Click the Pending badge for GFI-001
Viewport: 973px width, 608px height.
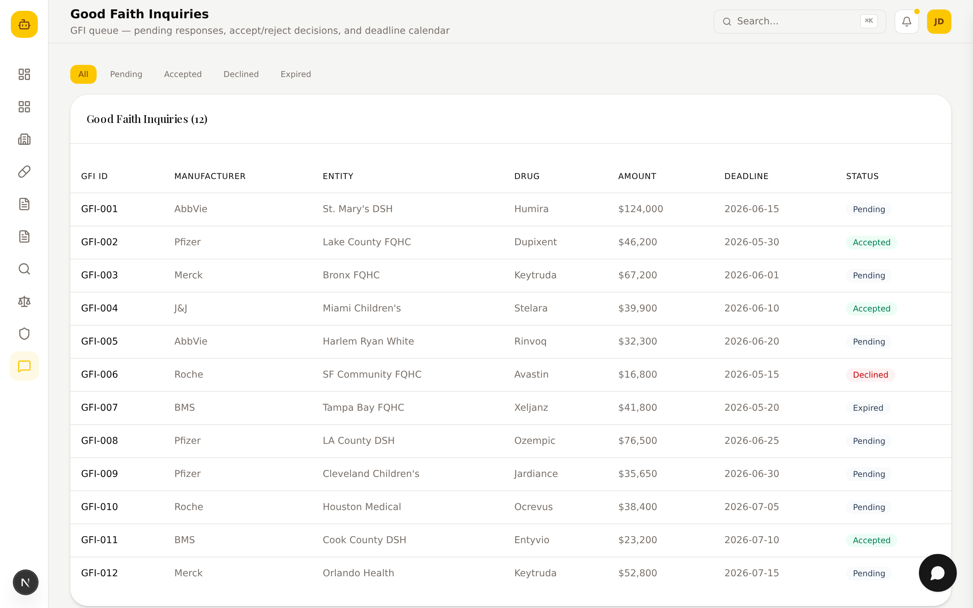[869, 209]
